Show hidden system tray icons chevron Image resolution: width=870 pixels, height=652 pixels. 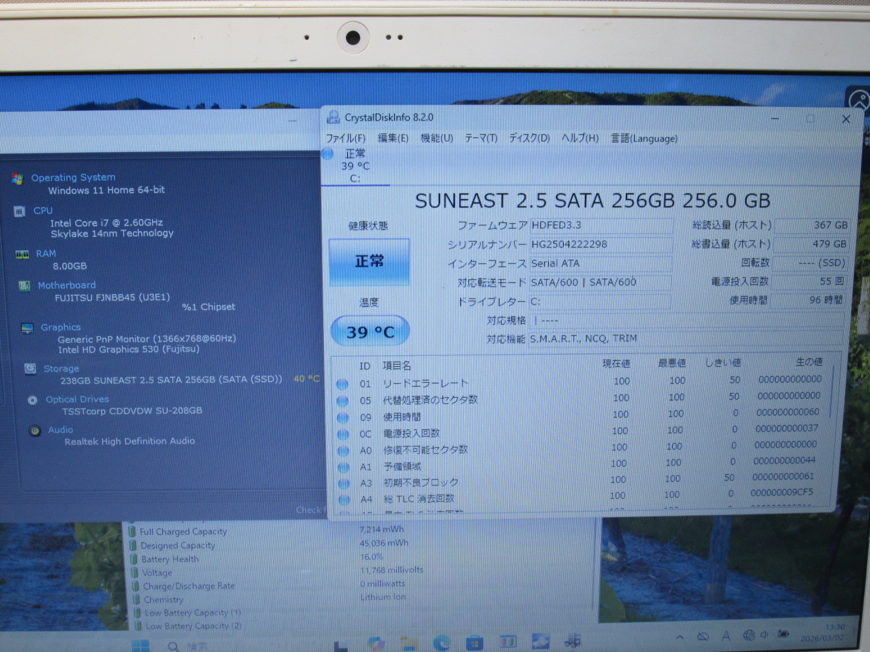coord(680,637)
